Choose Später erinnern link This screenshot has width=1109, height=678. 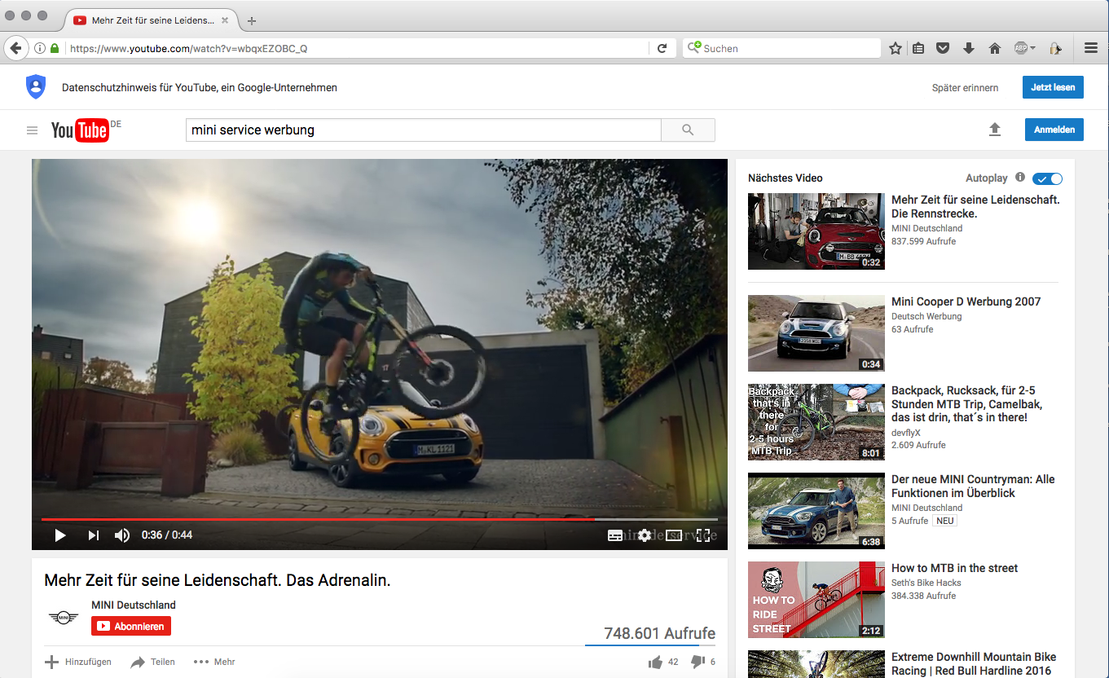point(965,88)
